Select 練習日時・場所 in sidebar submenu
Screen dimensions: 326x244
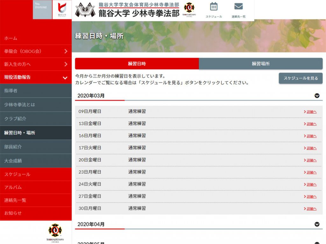[36, 133]
